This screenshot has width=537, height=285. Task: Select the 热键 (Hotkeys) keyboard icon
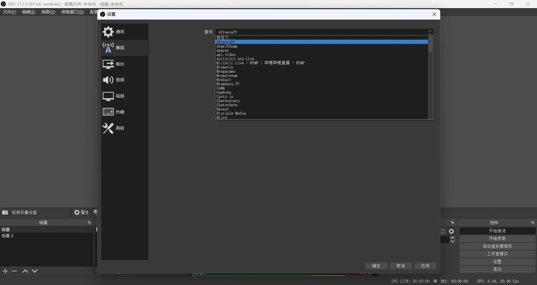click(108, 112)
